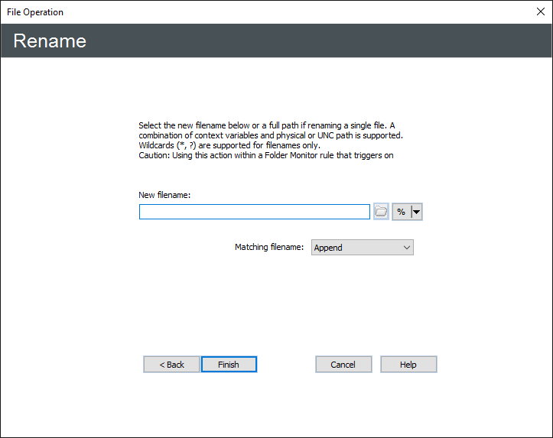The width and height of the screenshot is (553, 438).
Task: Focus the New filename text box
Action: [x=254, y=212]
